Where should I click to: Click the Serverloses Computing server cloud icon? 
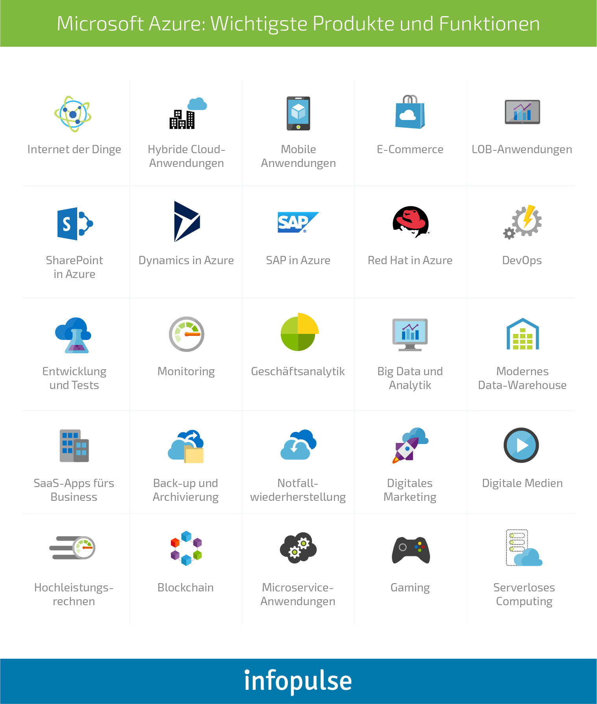[524, 548]
